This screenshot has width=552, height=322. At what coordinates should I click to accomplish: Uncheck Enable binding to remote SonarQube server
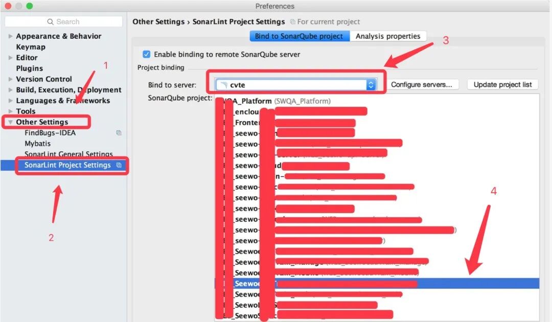[x=147, y=54]
